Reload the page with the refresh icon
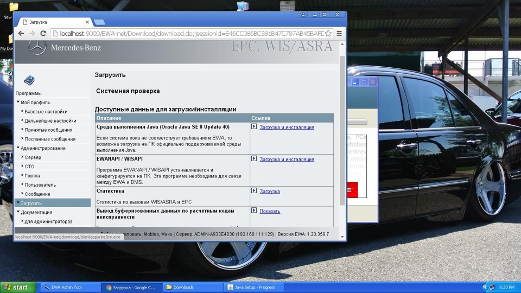This screenshot has height=293, width=521. 43,34
